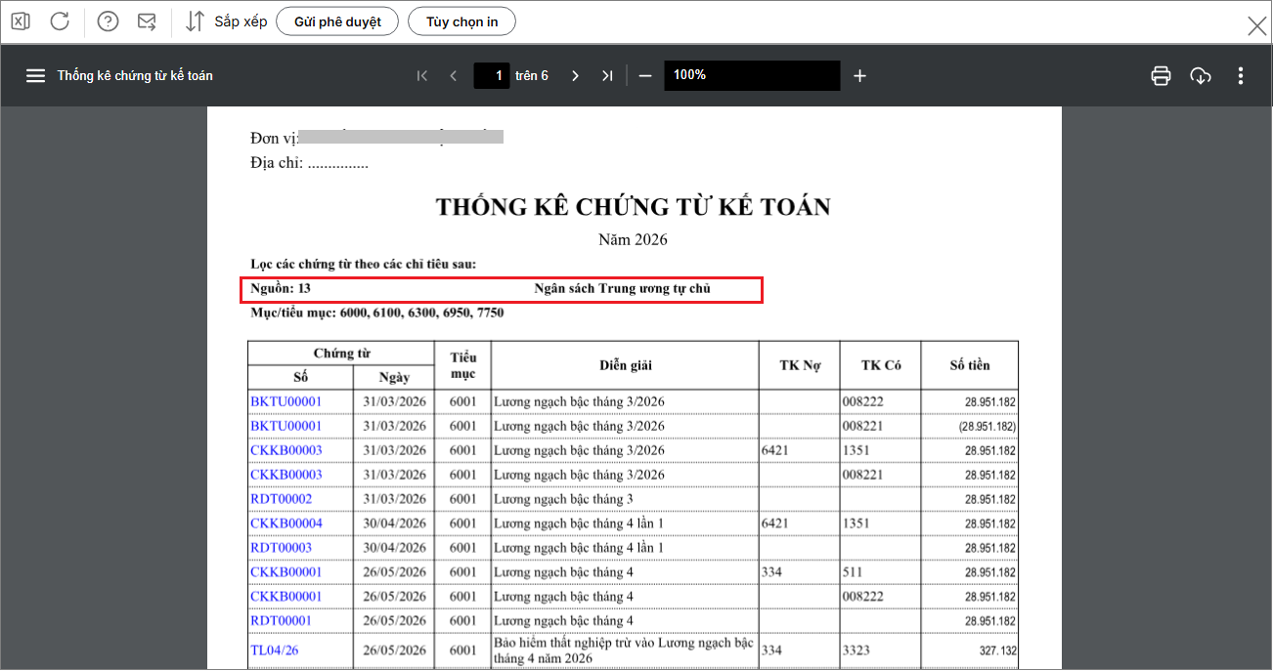This screenshot has height=671, width=1273.
Task: Open Tùy chọn in print options
Action: click(x=461, y=21)
